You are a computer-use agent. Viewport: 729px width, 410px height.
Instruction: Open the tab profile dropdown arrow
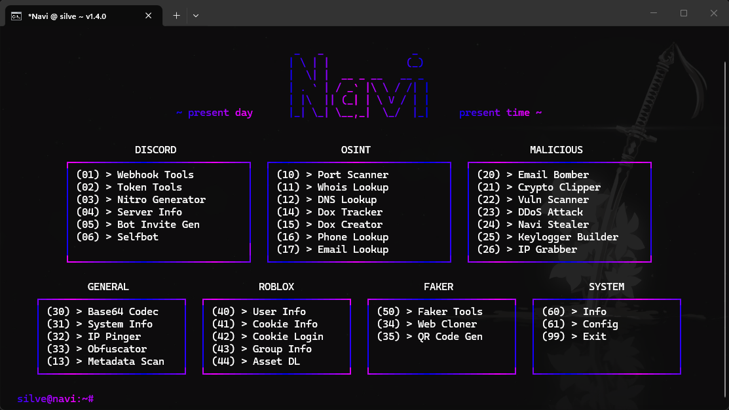coord(196,16)
